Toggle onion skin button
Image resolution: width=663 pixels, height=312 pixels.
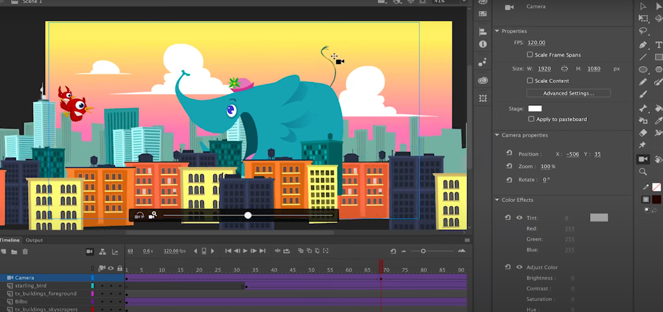(x=301, y=251)
